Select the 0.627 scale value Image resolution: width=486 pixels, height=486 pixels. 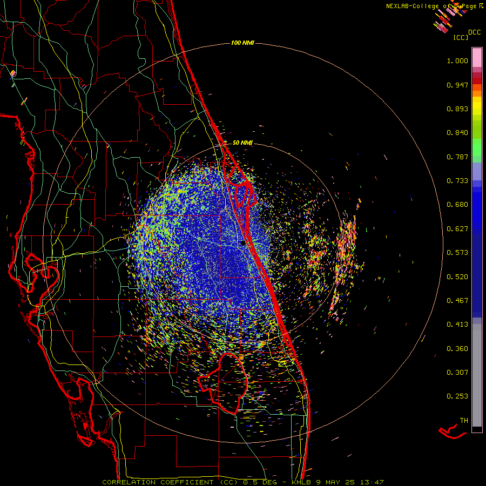(457, 229)
